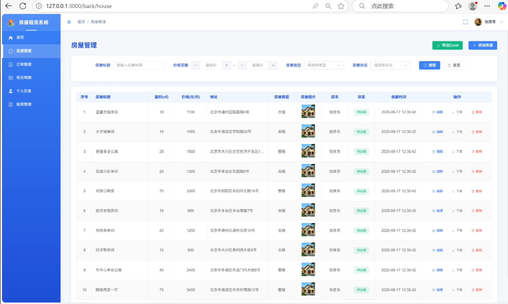Delete the 地铁口两居 row
This screenshot has width=508, height=304.
(x=477, y=191)
